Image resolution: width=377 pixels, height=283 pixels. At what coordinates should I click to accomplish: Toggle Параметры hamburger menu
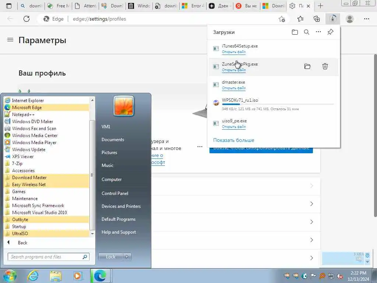pos(10,40)
